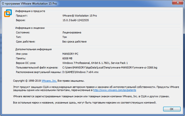Image resolution: width=185 pixels, height=116 pixels.
Task: Click the 'Версия ОС узла:' label
Action: (26, 63)
